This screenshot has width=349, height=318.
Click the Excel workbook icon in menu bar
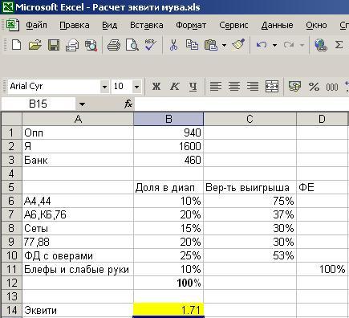pyautogui.click(x=13, y=26)
